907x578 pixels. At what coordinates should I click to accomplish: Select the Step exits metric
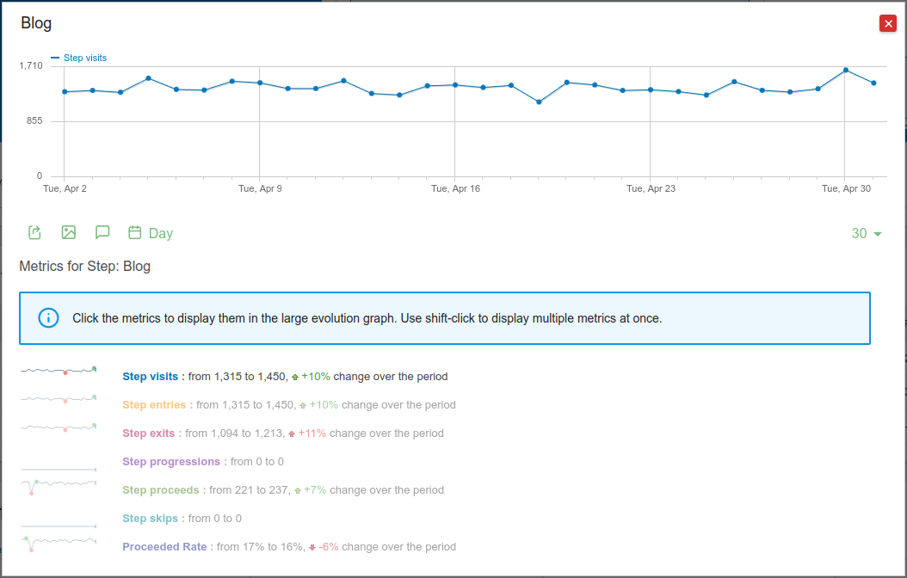149,433
